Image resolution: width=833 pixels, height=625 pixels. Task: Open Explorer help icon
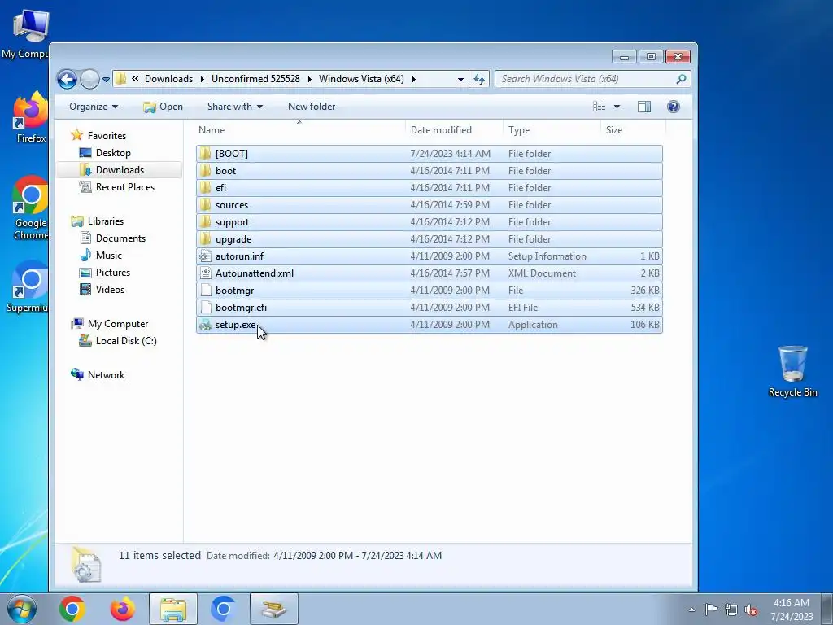point(673,107)
